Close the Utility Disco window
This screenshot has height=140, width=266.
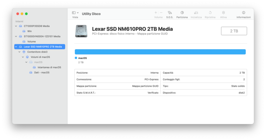(x=18, y=14)
